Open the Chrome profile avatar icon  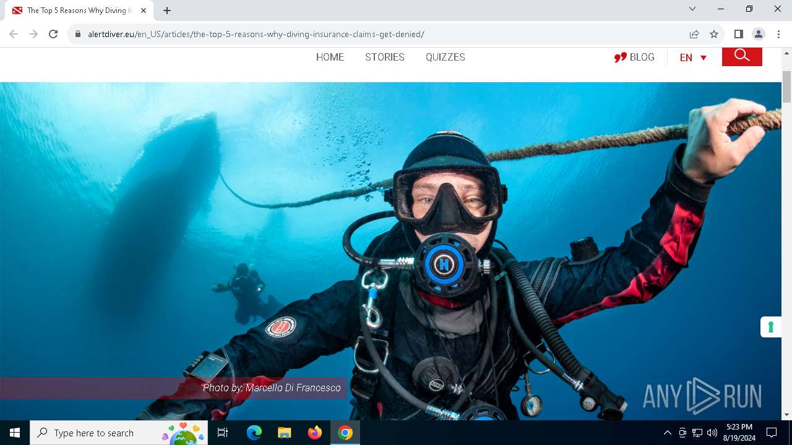pos(758,34)
